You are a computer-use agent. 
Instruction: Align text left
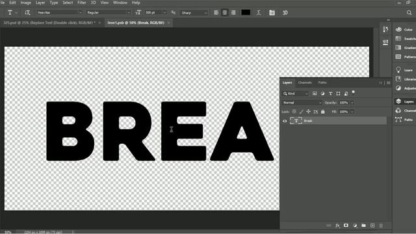pos(216,12)
